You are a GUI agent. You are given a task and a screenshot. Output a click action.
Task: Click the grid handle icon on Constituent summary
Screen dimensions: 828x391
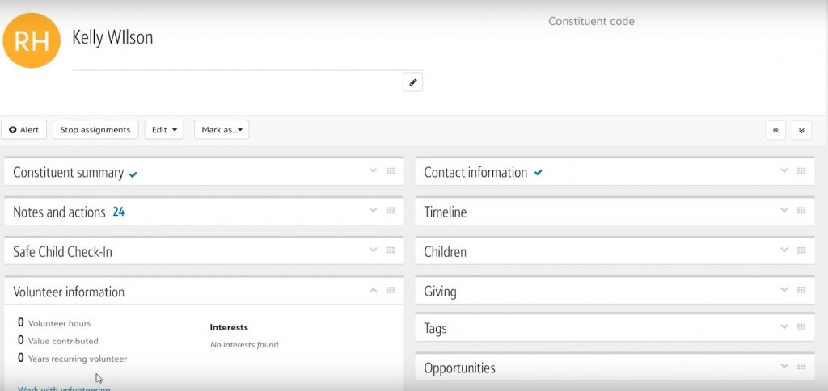[391, 171]
